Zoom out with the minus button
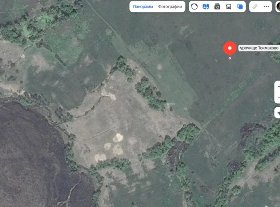 [x=278, y=98]
